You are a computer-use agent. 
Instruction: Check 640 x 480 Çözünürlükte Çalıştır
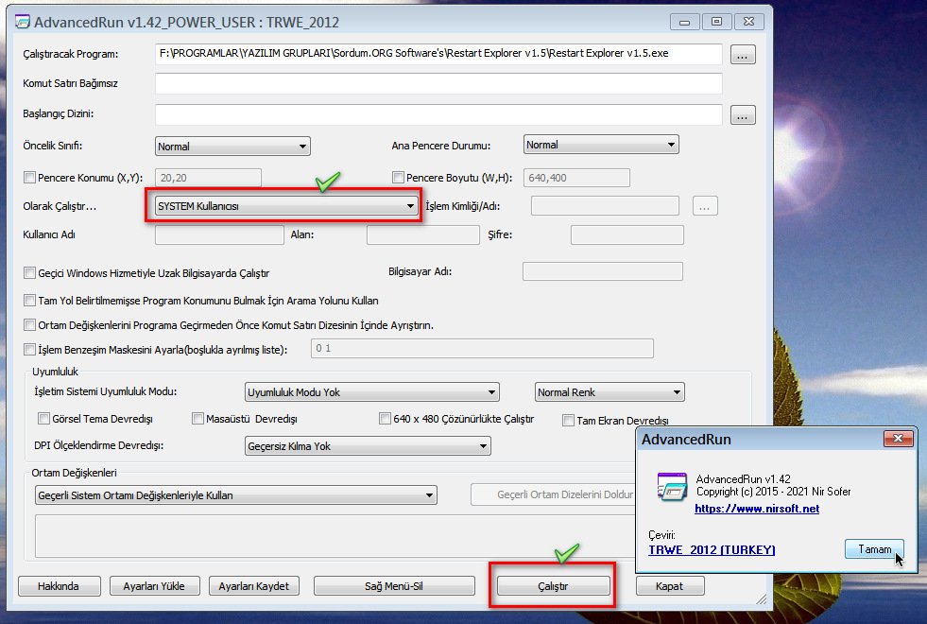385,418
